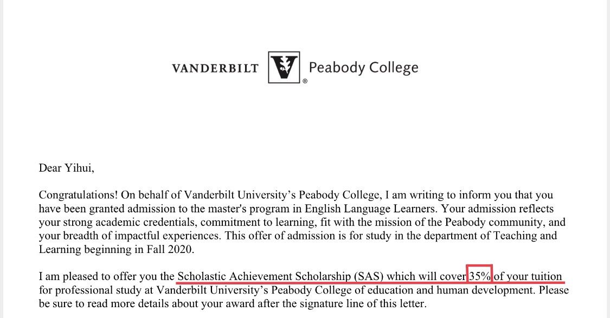
Task: Select the underlined "Scholastic Achievement Scholarship (SAS)" text
Action: 280,276
